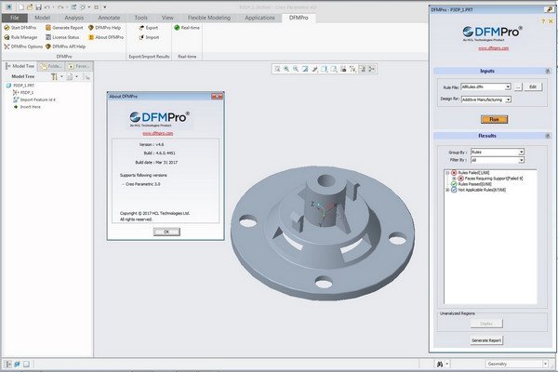Select Import Feature id 4 tree item
558x372 pixels.
pos(34,100)
